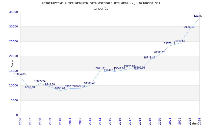Click the data value 15725.87

pyautogui.click(x=130, y=66)
